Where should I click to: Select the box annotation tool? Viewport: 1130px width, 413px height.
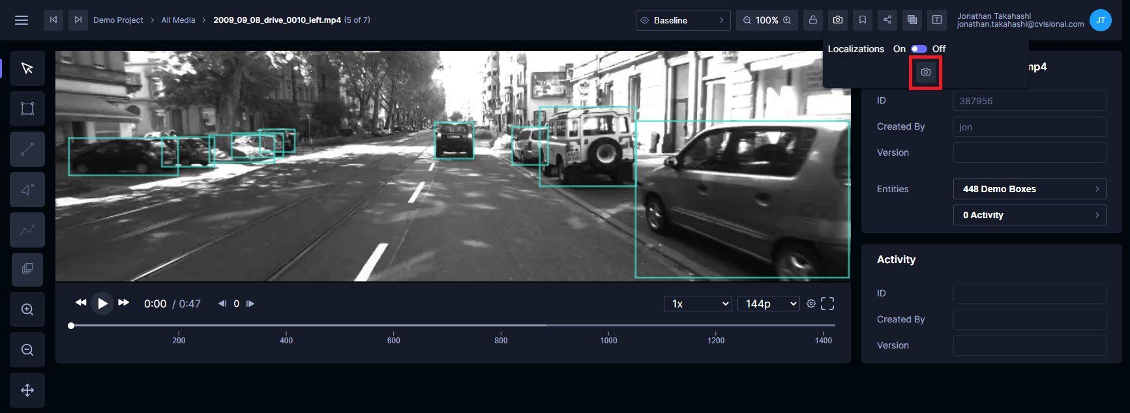tap(27, 109)
